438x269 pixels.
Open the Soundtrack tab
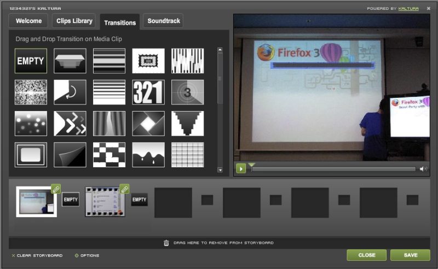[163, 22]
